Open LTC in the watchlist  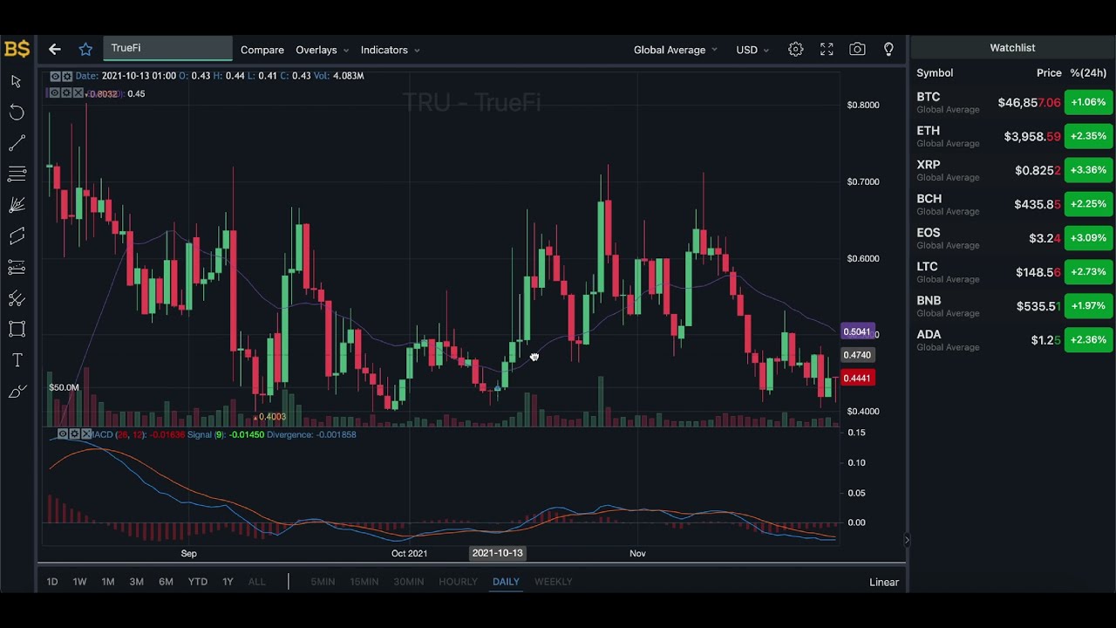click(1013, 272)
